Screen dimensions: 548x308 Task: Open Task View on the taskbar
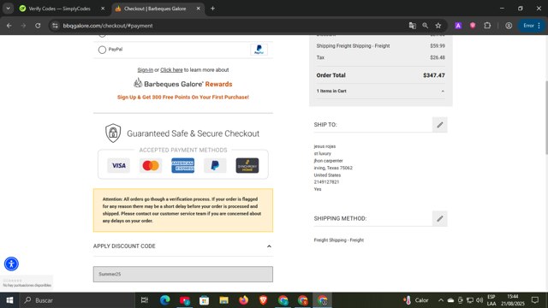click(145, 300)
